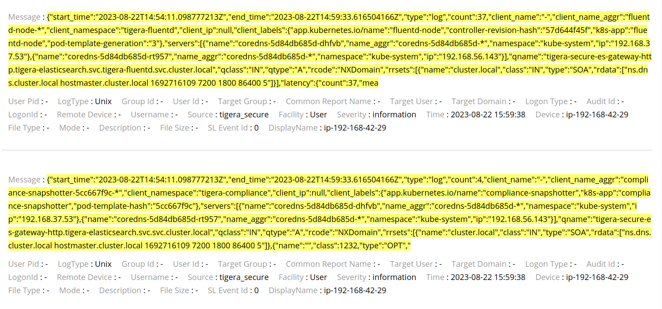Click the Message label of the fluentd-node entry
The image size is (662, 309).
[x=24, y=17]
